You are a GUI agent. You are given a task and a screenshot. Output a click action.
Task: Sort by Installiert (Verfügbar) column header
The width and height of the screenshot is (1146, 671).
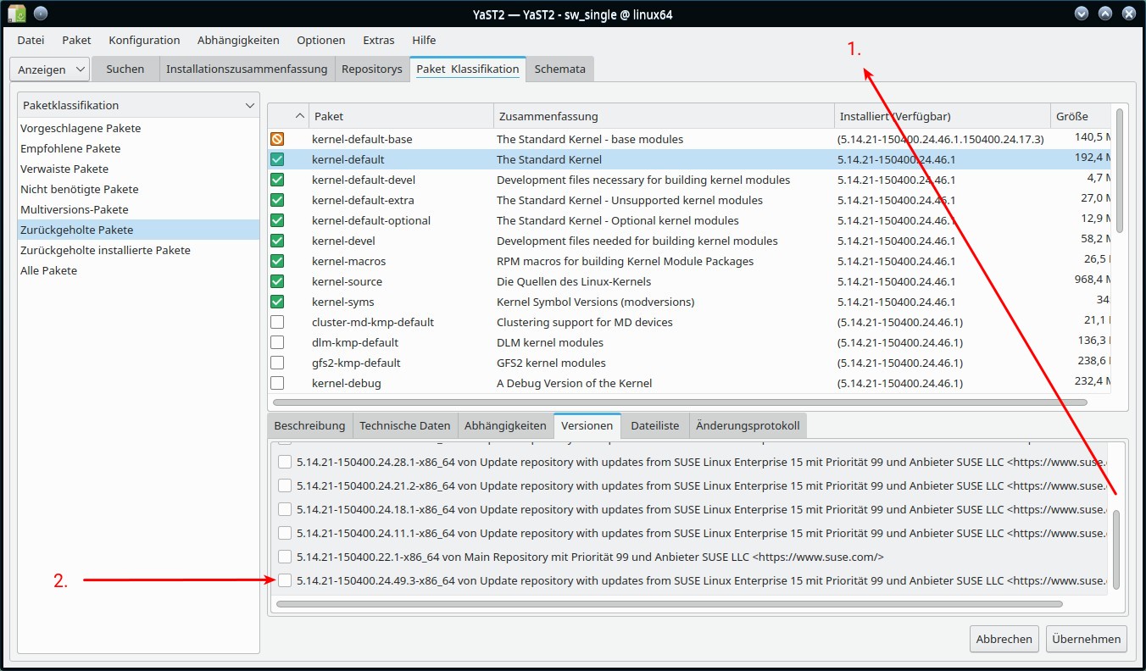[x=943, y=116]
